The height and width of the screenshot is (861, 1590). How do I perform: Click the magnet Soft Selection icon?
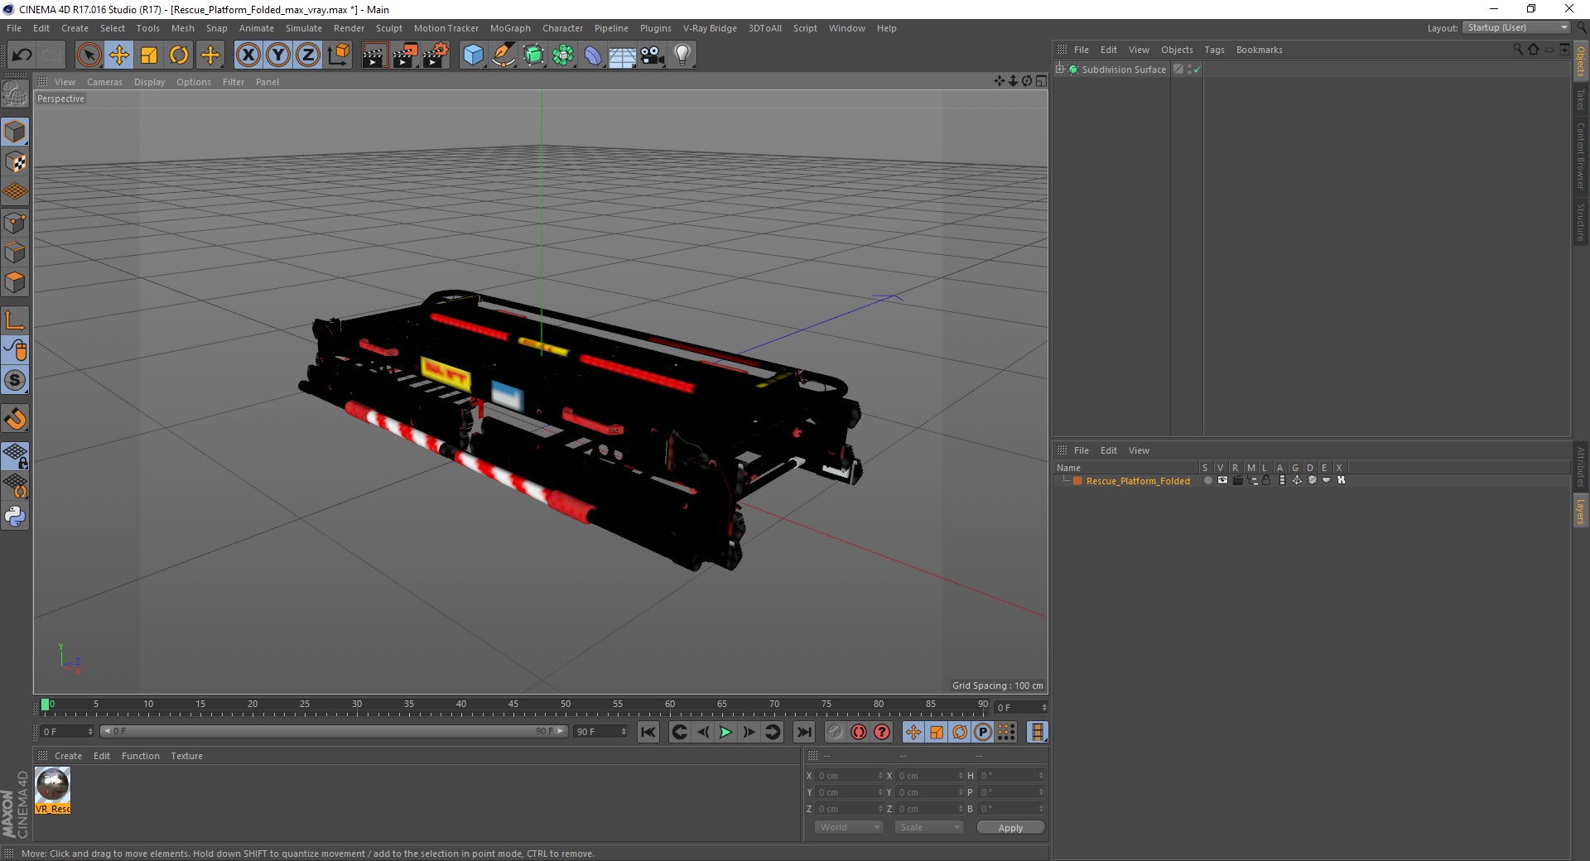15,419
